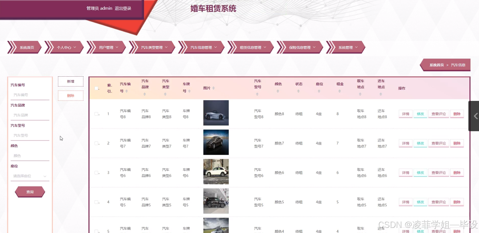Click the 新增 button
Image resolution: width=479 pixels, height=233 pixels.
click(70, 82)
